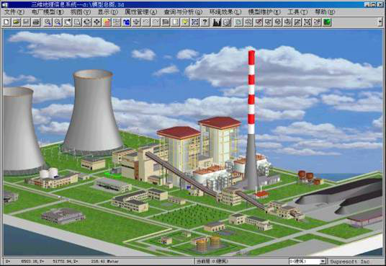
Task: Click the bar chart histogram icon
Action: click(217, 22)
